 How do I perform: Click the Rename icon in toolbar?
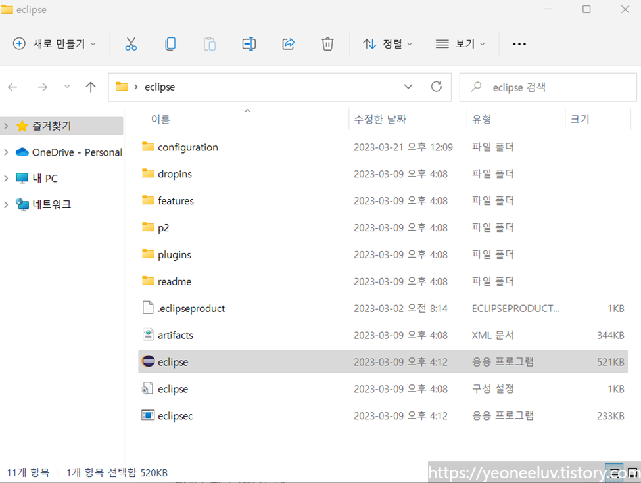click(x=249, y=44)
